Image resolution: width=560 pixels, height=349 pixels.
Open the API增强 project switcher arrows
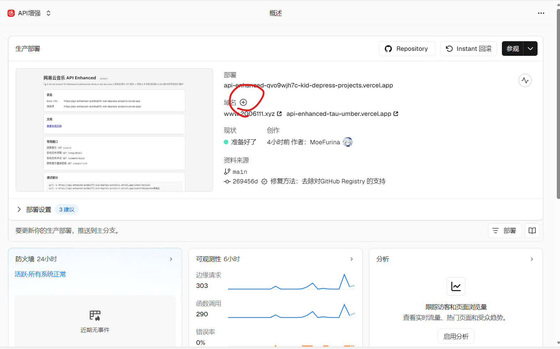click(x=48, y=13)
